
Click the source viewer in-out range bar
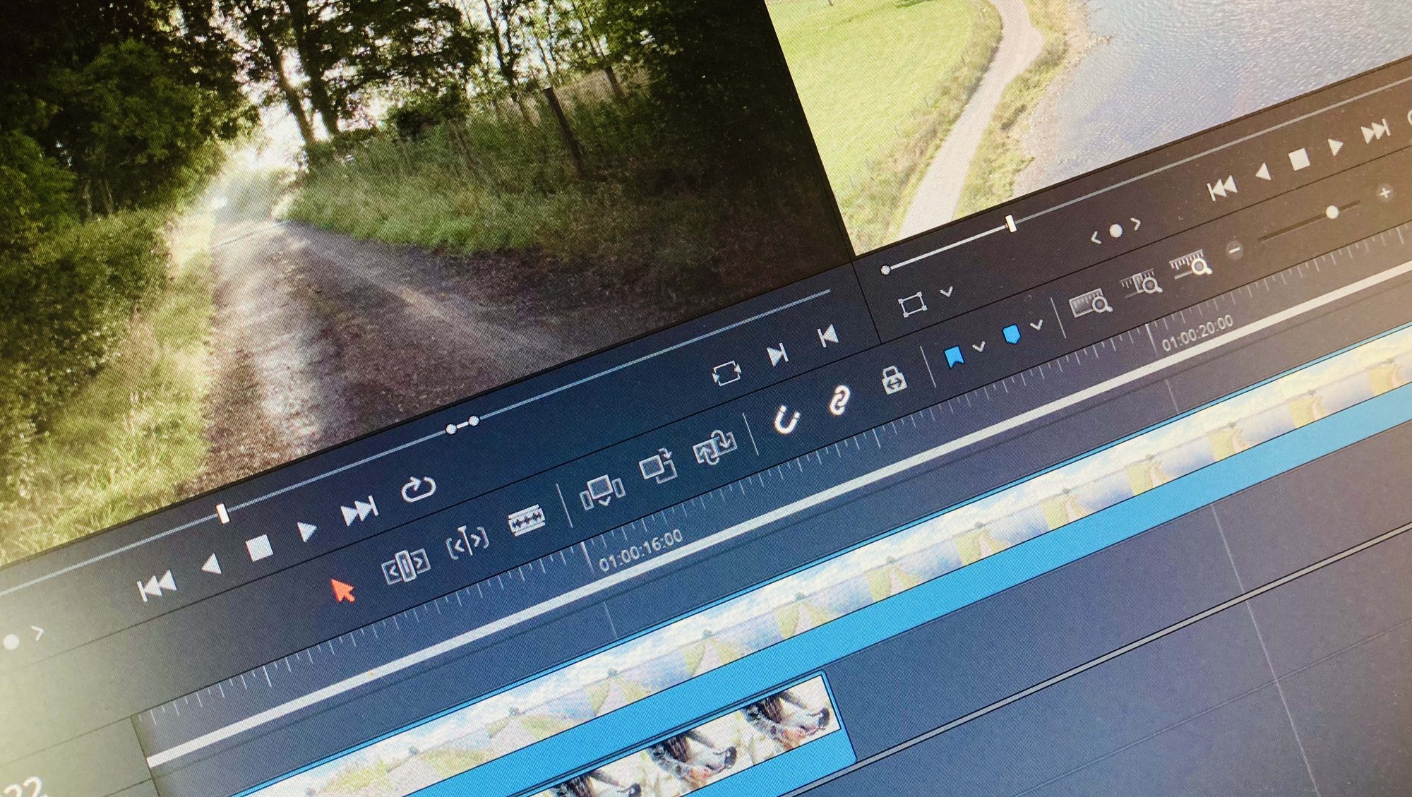coord(462,424)
